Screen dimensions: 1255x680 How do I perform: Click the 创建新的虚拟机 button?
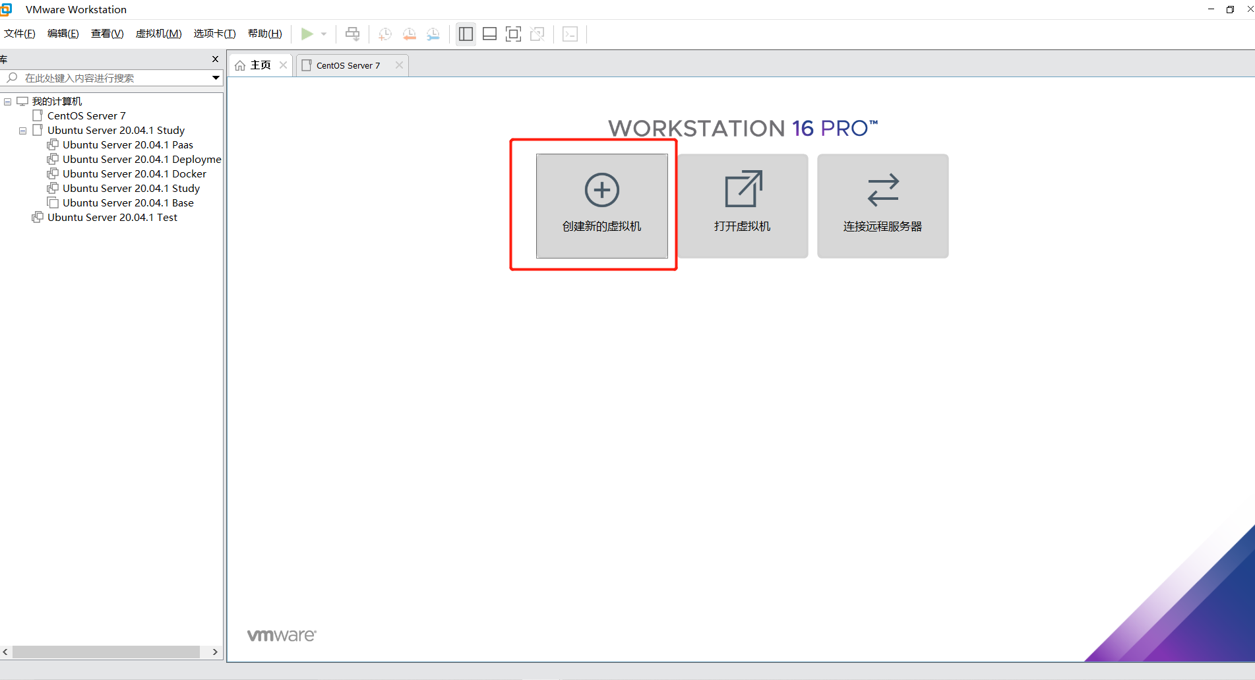coord(601,206)
